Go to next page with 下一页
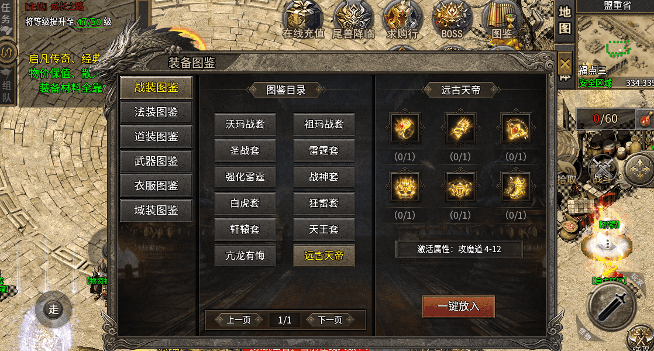654x351 pixels. (x=330, y=320)
